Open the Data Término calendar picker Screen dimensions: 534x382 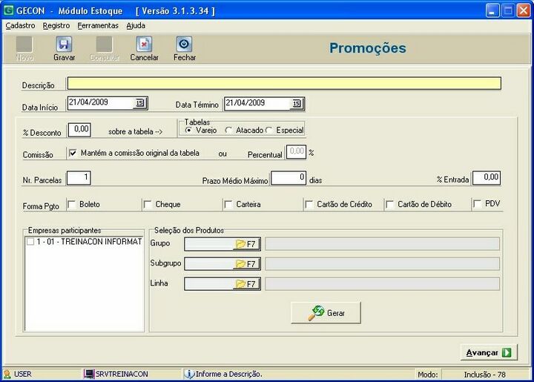(297, 104)
